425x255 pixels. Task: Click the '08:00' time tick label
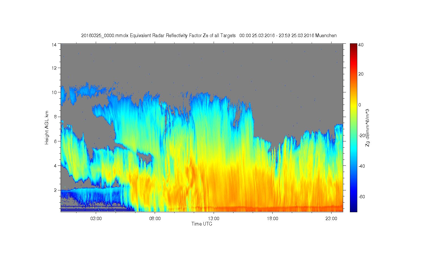(x=155, y=219)
